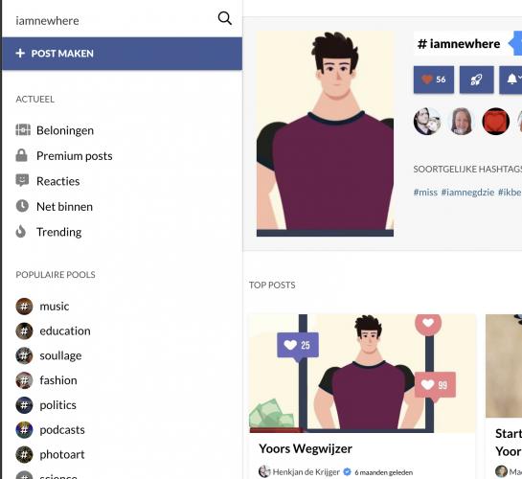The width and height of the screenshot is (522, 479).
Task: Open the #iamnegdzie hashtag link
Action: (467, 192)
